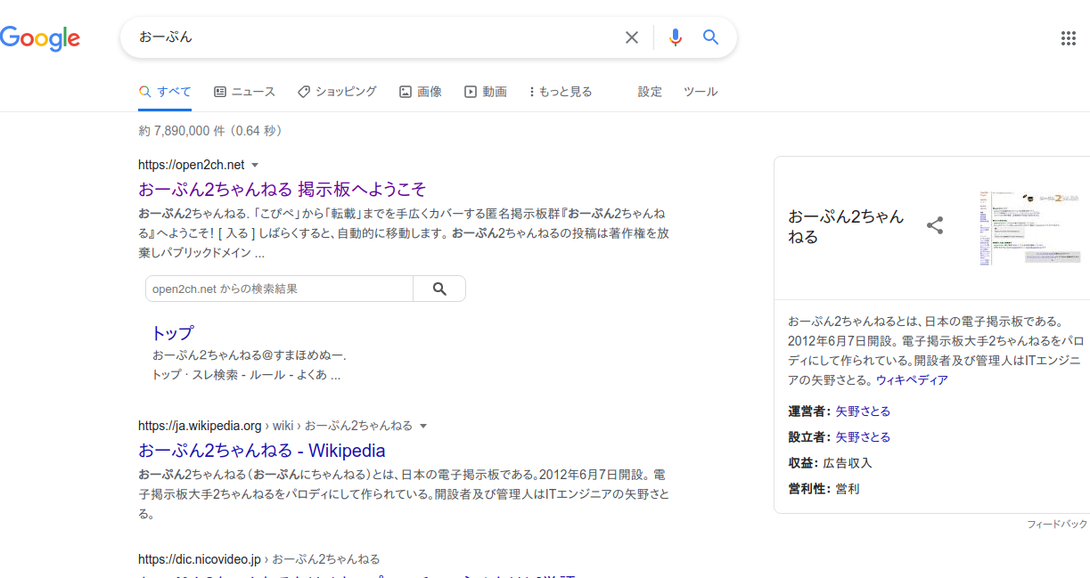1090x578 pixels.
Task: Switch to the ショッピング tab
Action: (337, 92)
